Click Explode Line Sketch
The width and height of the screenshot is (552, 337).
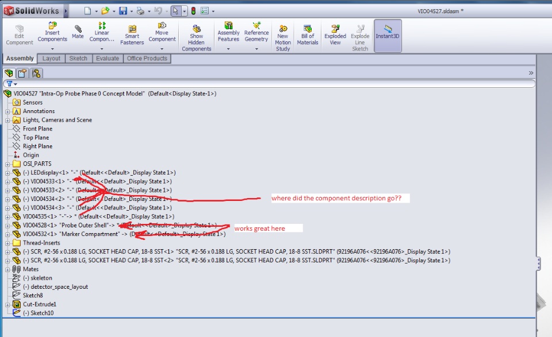360,38
